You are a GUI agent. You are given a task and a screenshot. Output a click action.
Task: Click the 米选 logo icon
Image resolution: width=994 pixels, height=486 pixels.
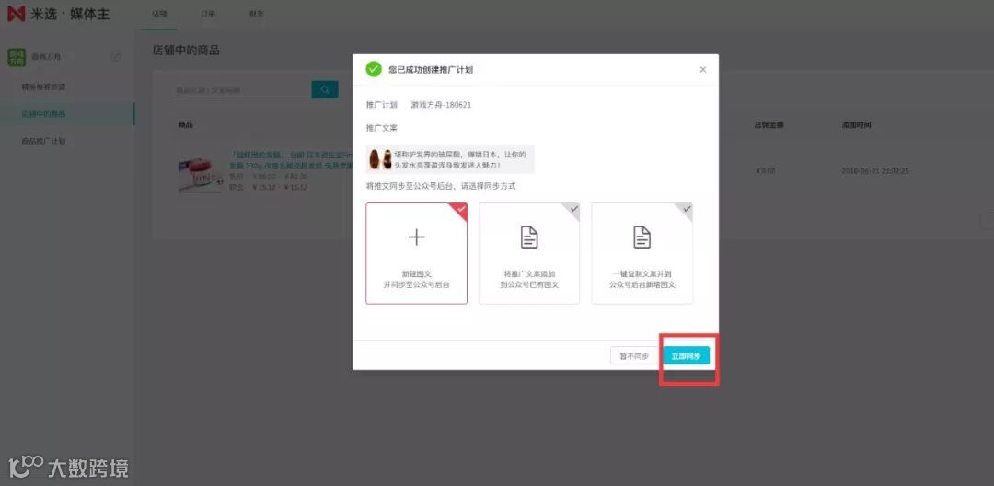[16, 13]
